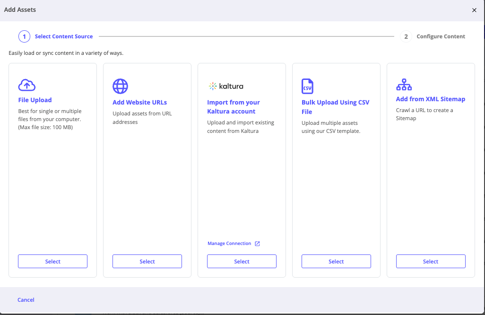Image resolution: width=485 pixels, height=315 pixels.
Task: Go to step 2 Configure Content
Action: click(433, 36)
